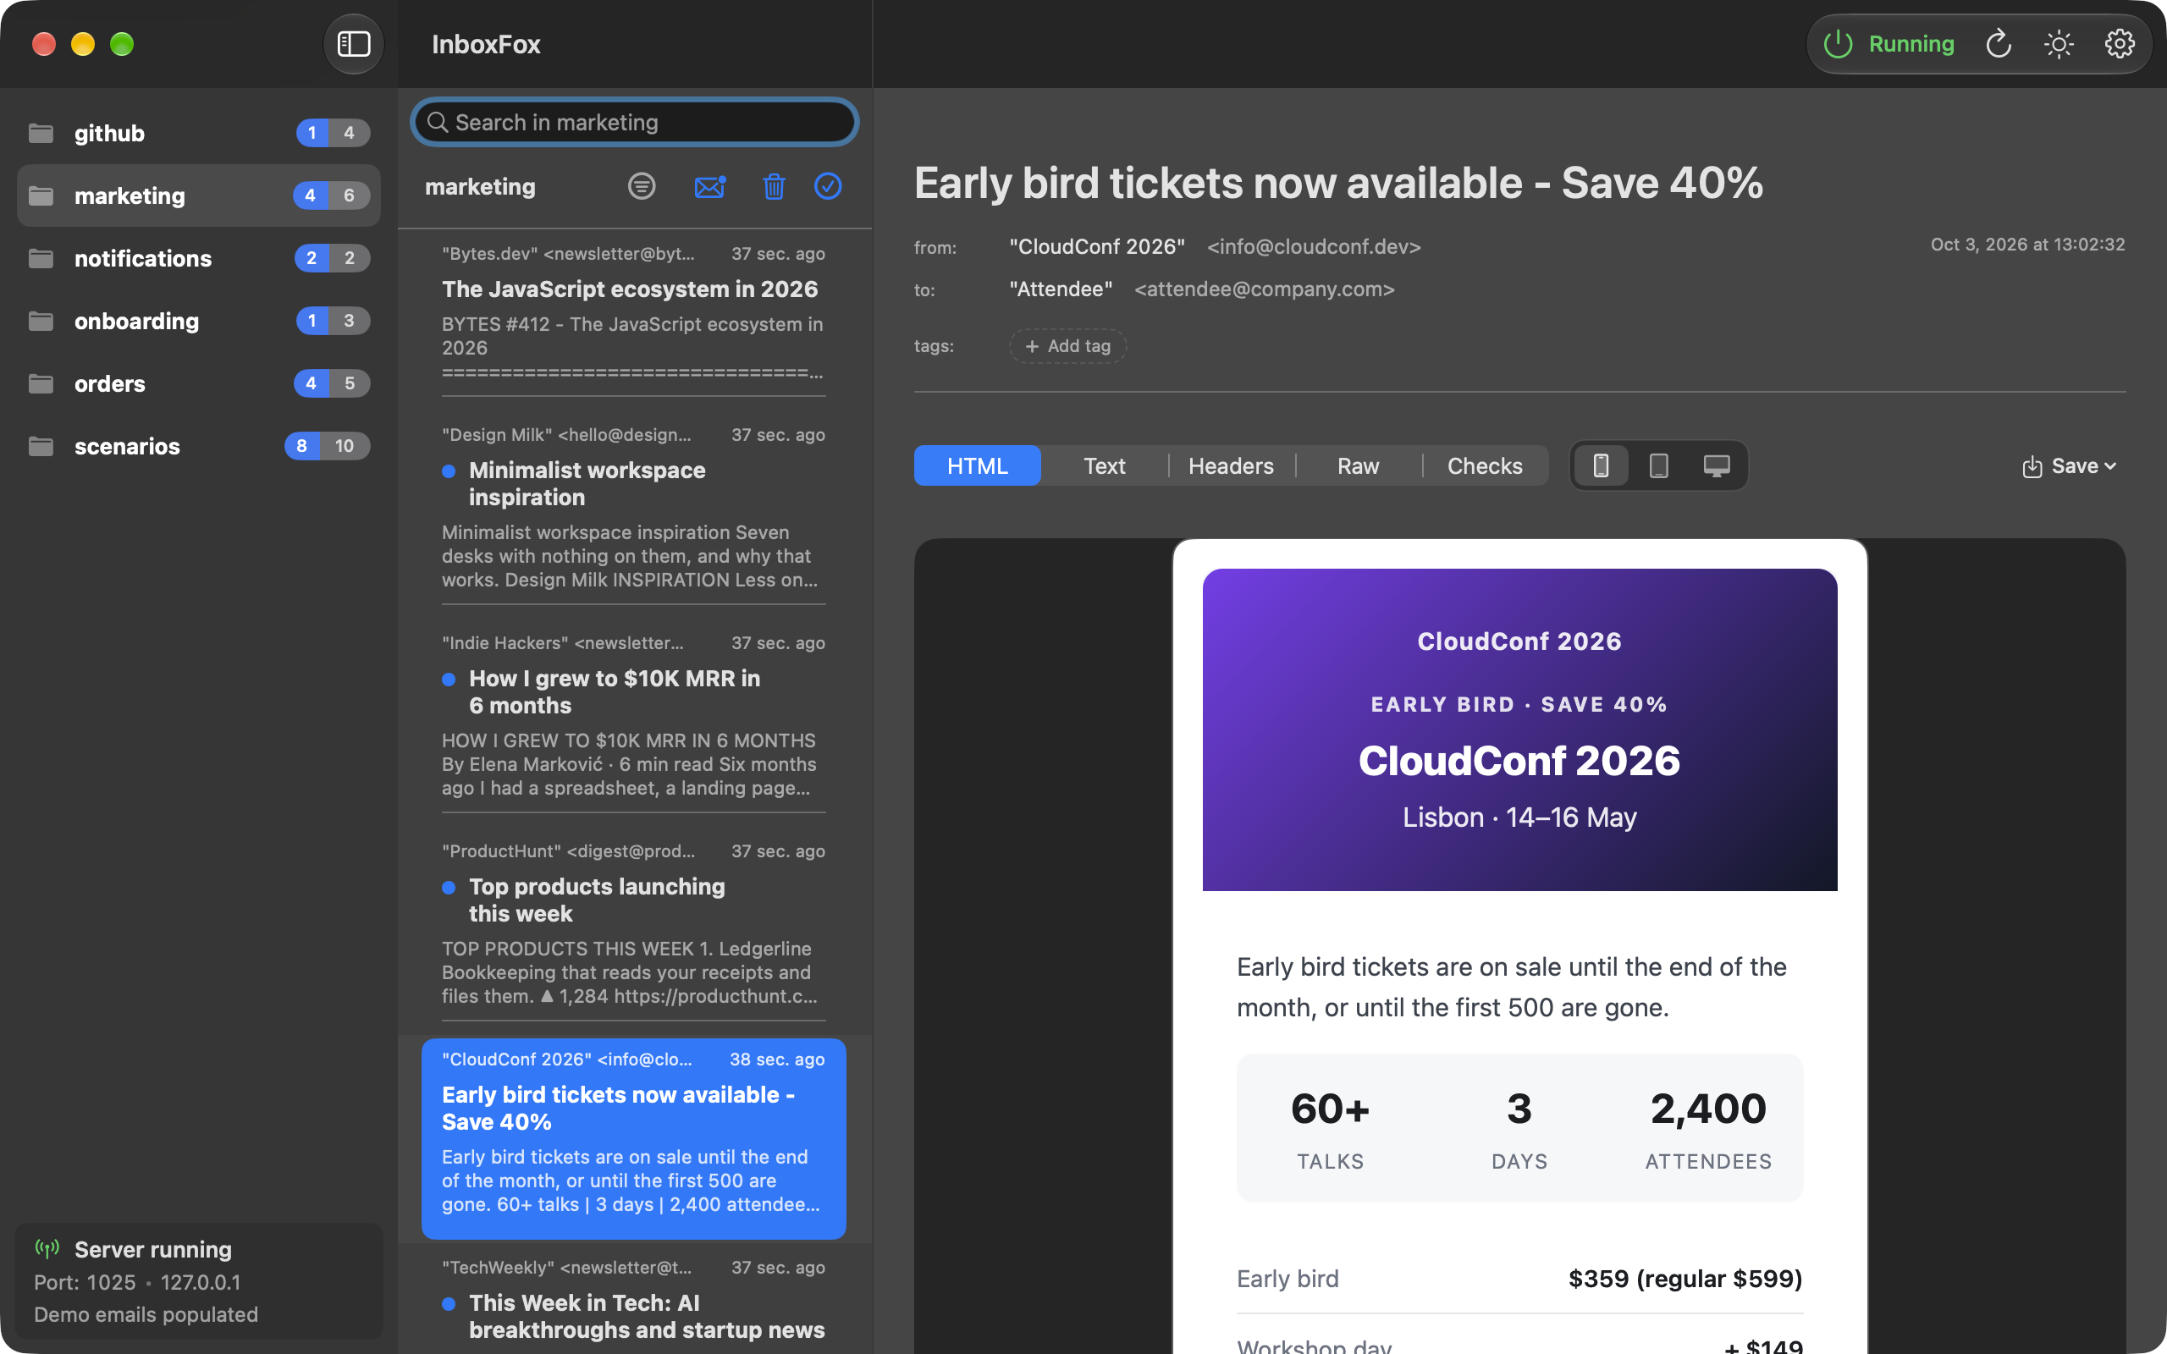Open the filter icon next to marketing
The height and width of the screenshot is (1354, 2167).
641,186
